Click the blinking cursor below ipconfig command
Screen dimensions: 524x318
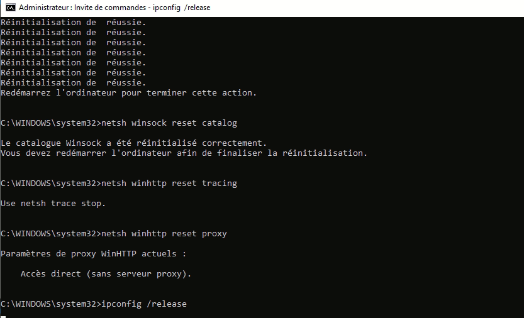click(3, 317)
